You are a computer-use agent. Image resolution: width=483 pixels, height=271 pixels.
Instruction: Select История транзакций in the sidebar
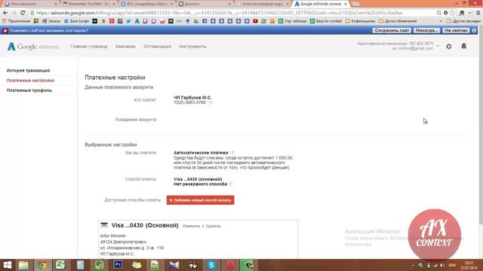click(x=28, y=70)
